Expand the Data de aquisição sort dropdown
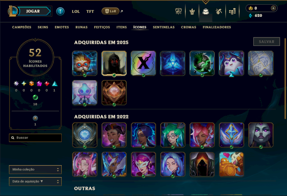Image resolution: width=287 pixels, height=196 pixels. pyautogui.click(x=35, y=181)
